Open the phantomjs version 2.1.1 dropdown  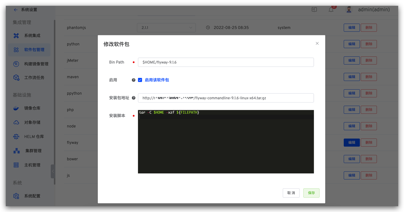(x=166, y=27)
